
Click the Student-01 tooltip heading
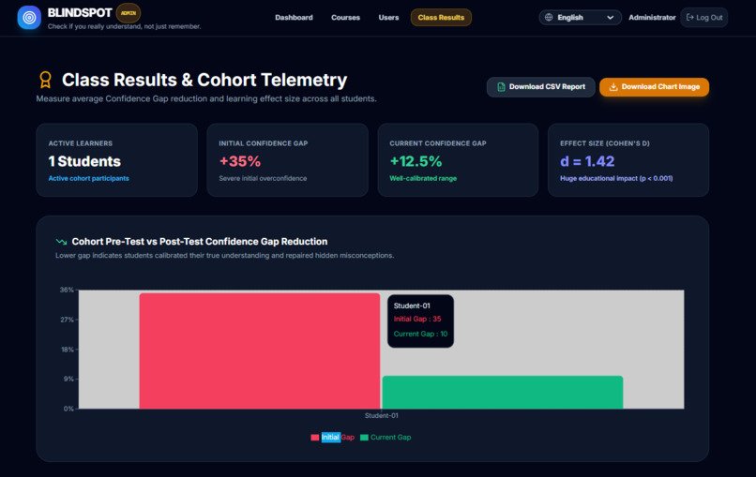(412, 306)
